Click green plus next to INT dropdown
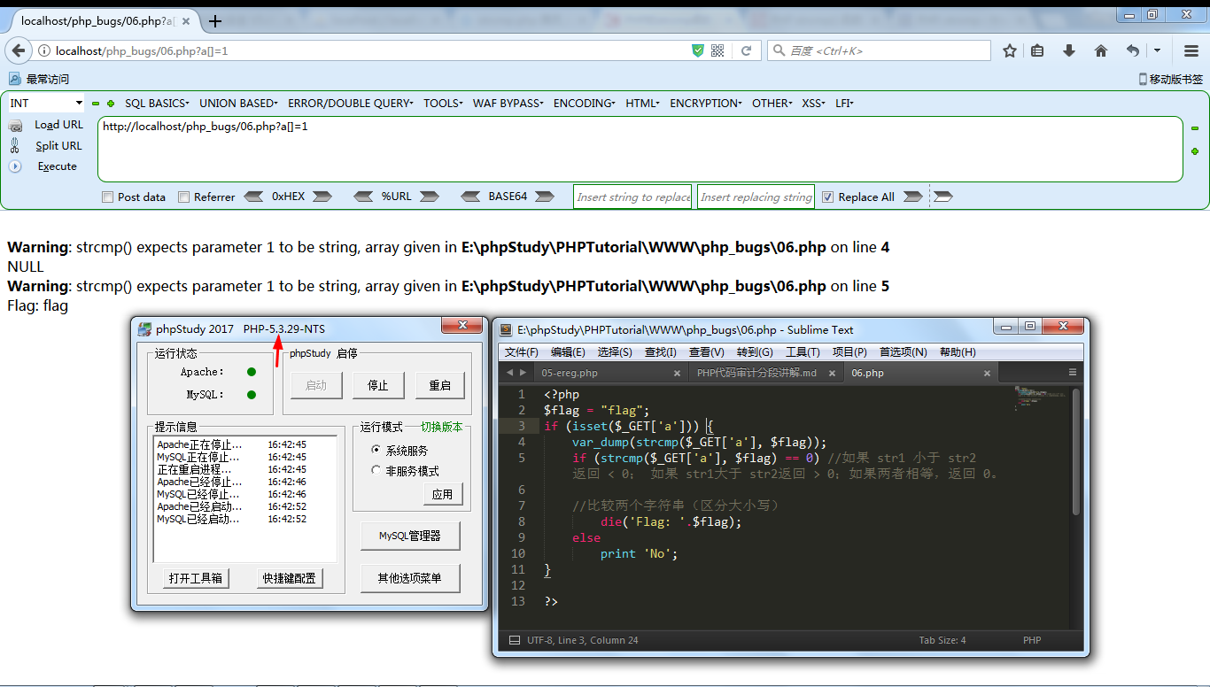Viewport: 1210px width, 687px height. point(111,104)
